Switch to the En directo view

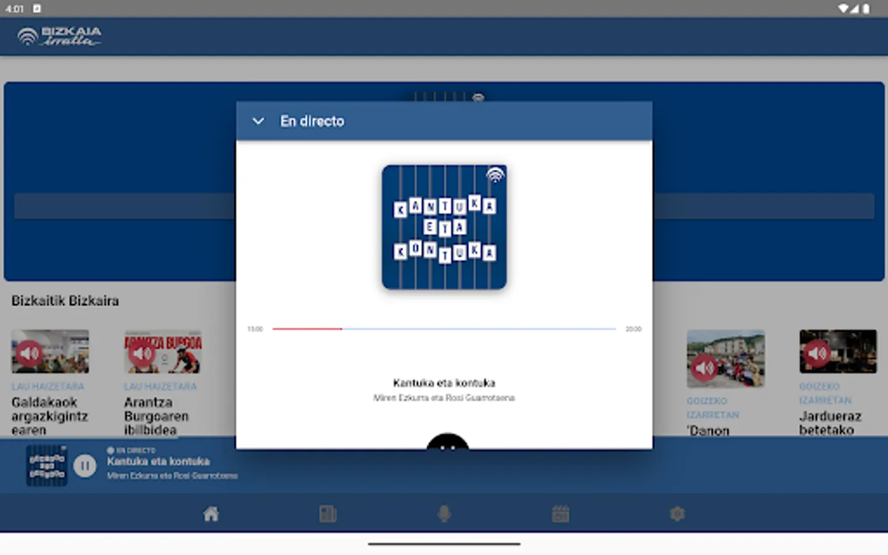pos(313,121)
